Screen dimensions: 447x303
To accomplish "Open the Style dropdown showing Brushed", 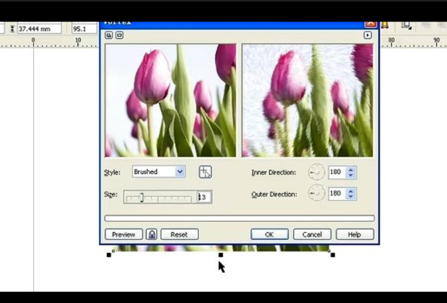I will tap(159, 172).
